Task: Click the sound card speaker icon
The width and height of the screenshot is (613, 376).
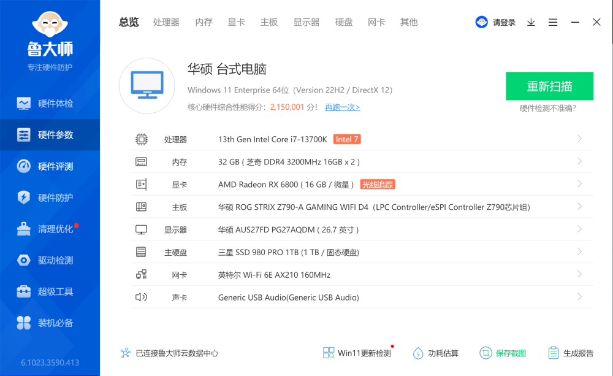Action: click(141, 297)
